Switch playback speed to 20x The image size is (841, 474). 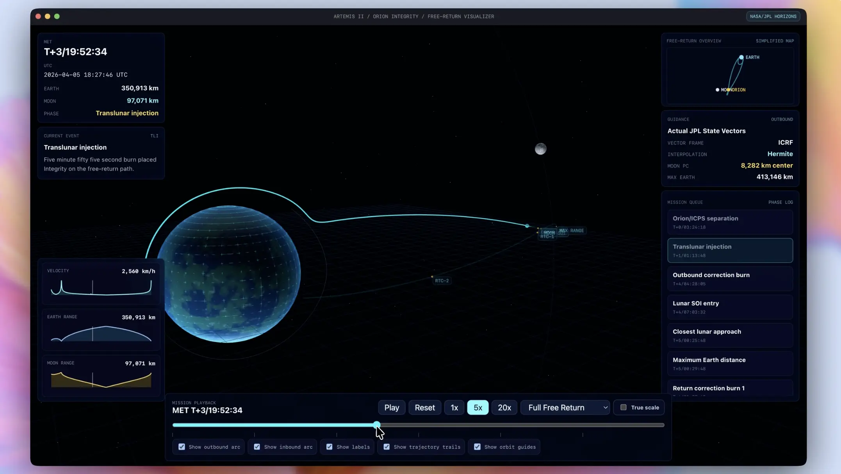click(504, 407)
